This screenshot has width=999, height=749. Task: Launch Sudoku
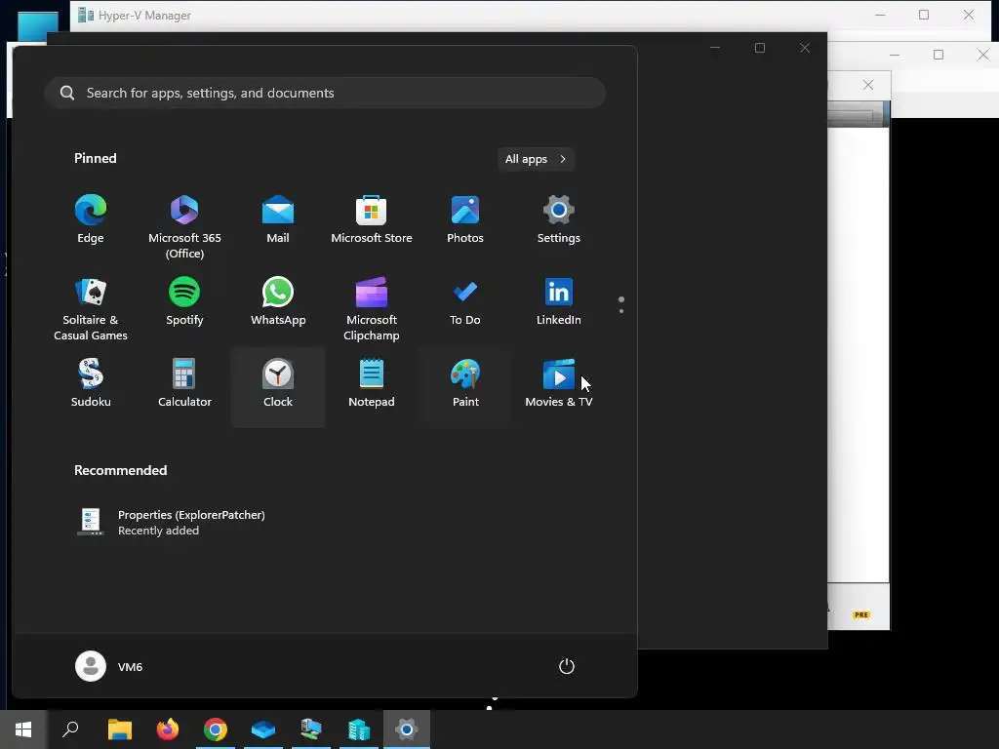tap(91, 383)
